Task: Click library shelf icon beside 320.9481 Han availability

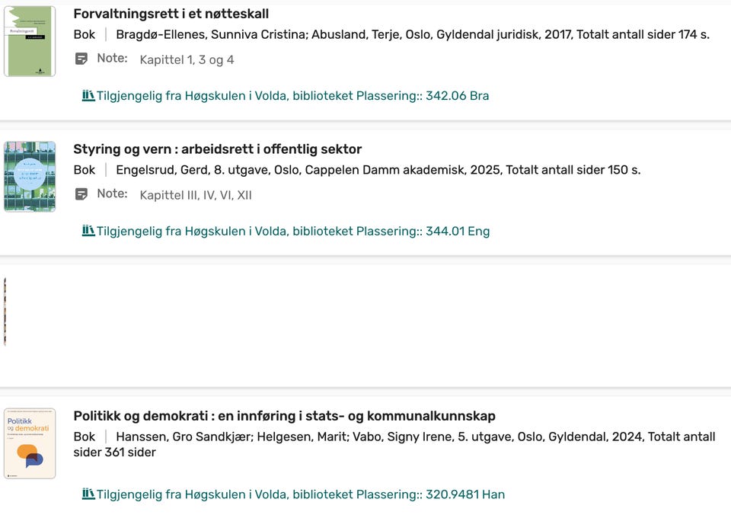Action: click(88, 494)
